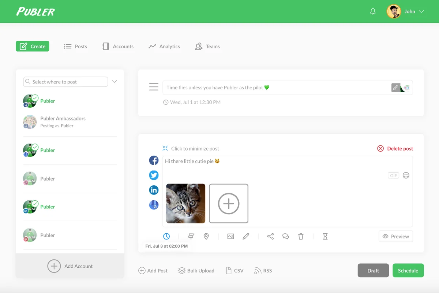Select the GIF insertion icon

(393, 175)
